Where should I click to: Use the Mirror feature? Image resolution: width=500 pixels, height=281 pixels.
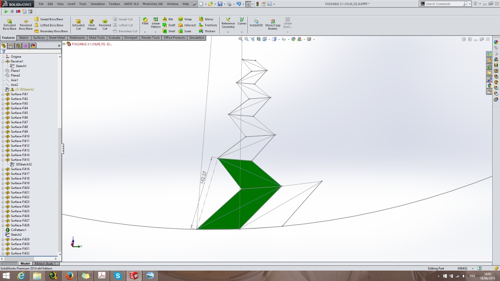tap(206, 19)
